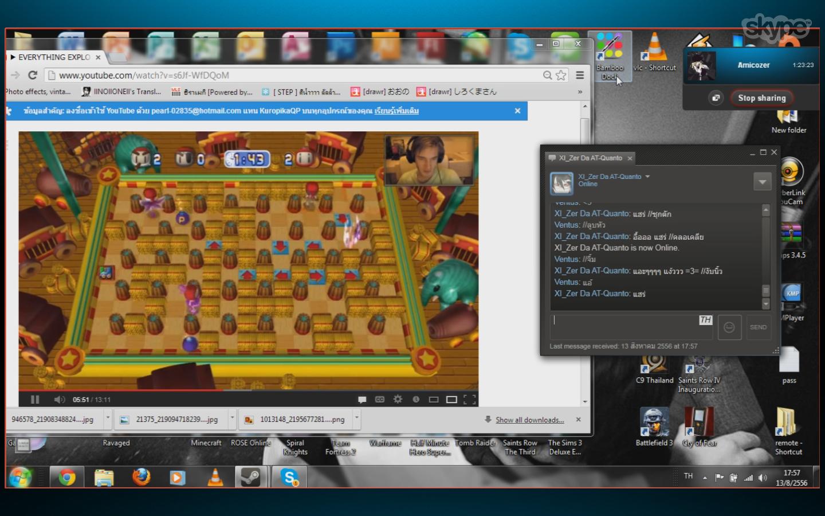
Task: Open Photo effects bookmark
Action: (x=38, y=92)
